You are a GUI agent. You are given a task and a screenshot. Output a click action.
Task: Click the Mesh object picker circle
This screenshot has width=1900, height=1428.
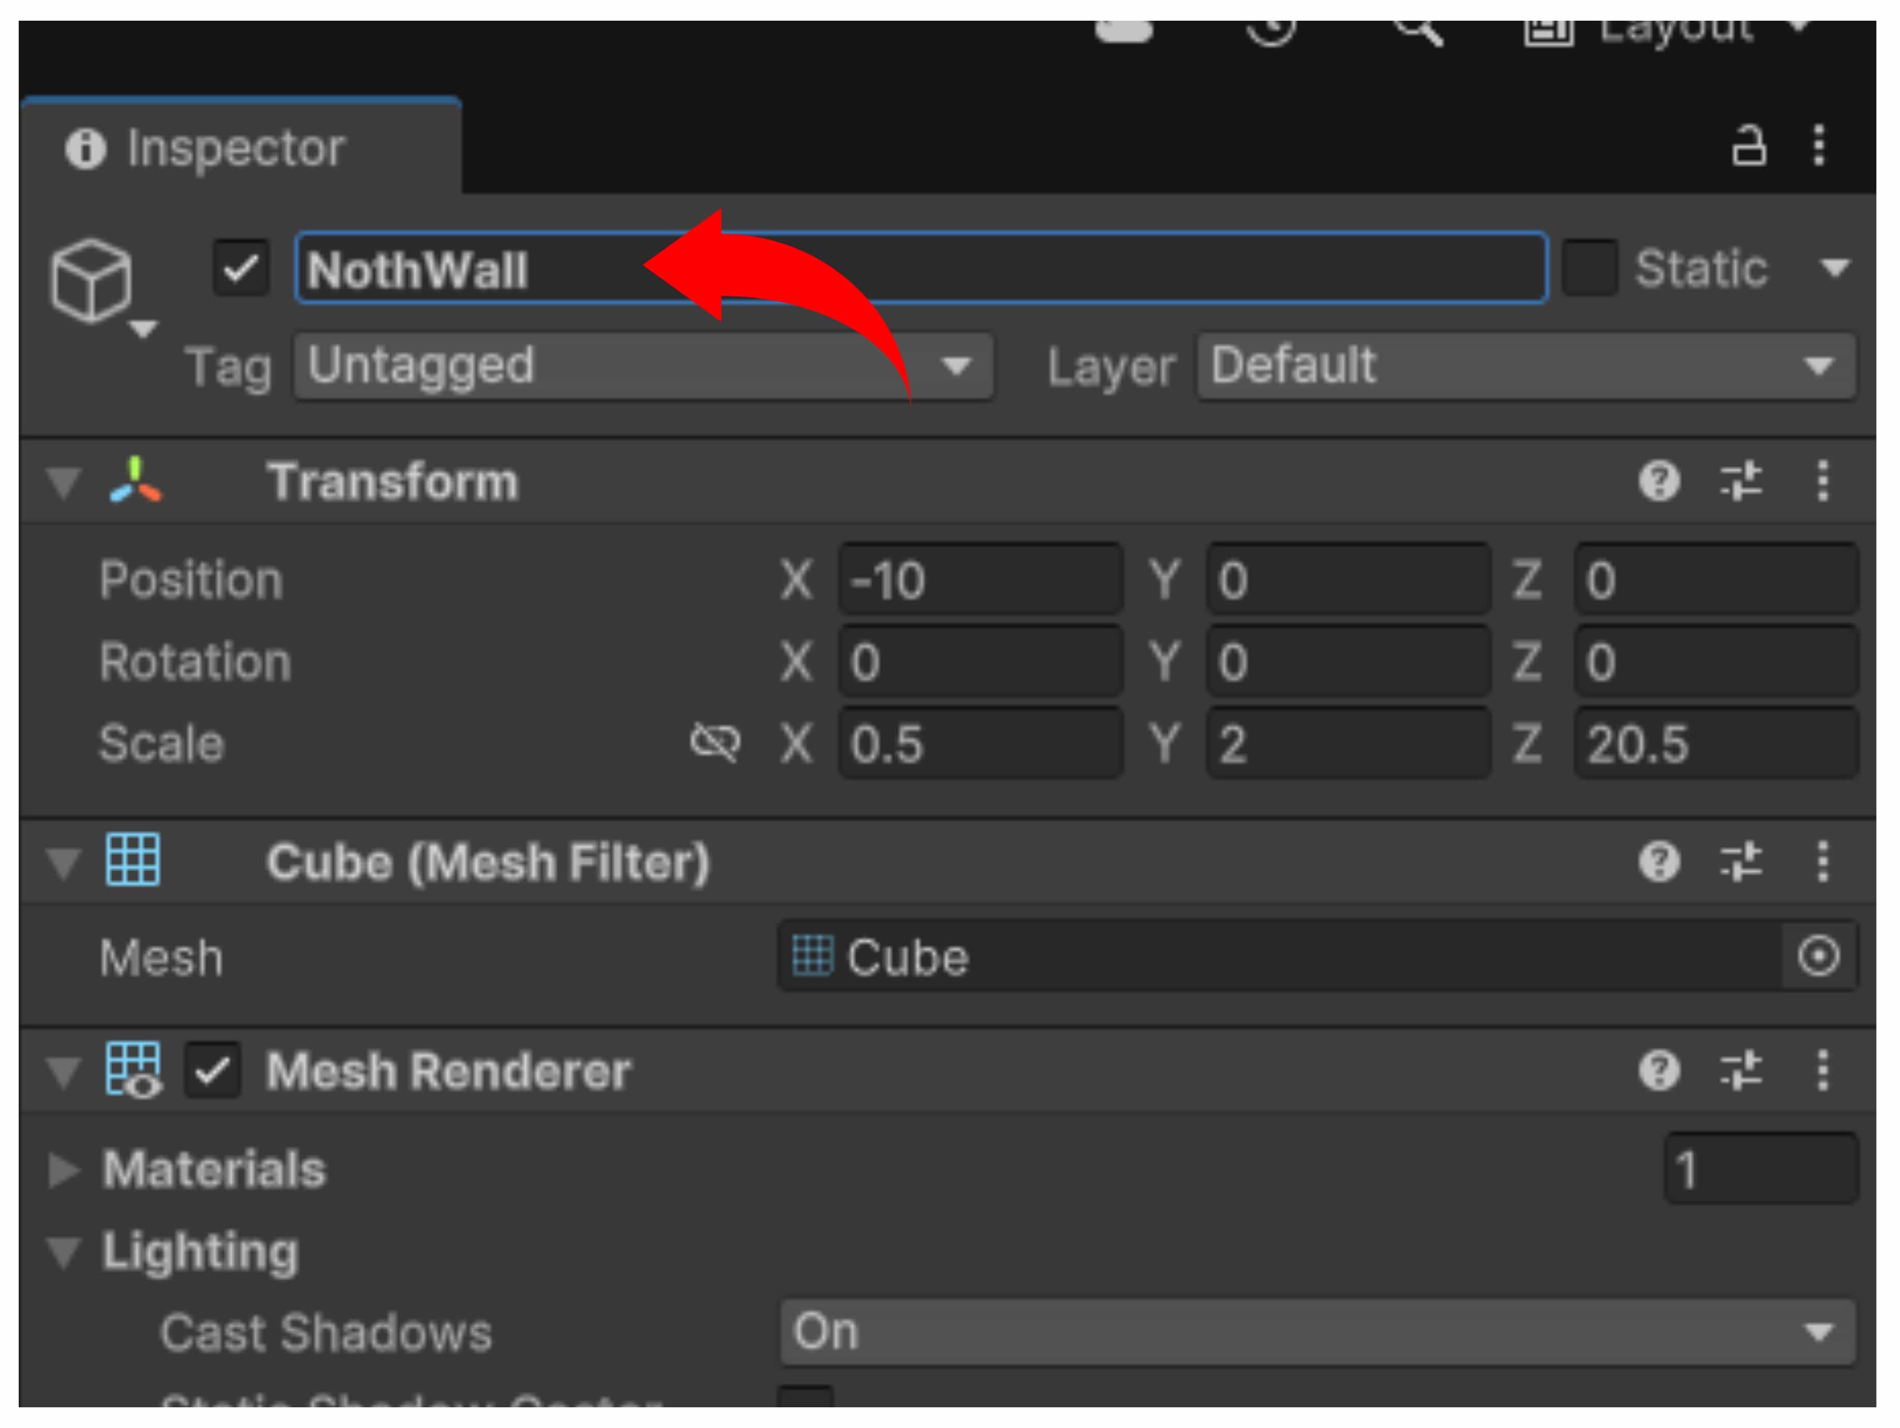[x=1818, y=956]
